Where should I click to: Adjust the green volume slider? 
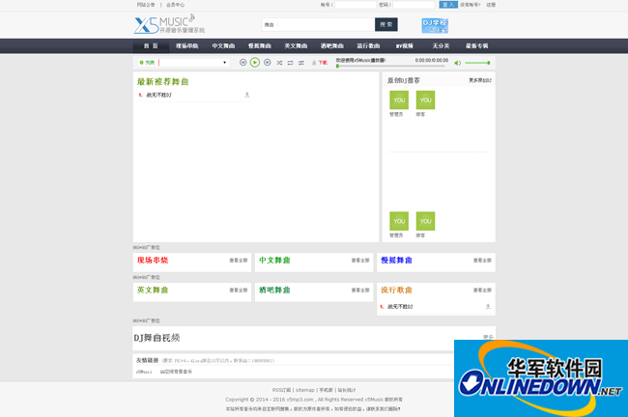[477, 63]
